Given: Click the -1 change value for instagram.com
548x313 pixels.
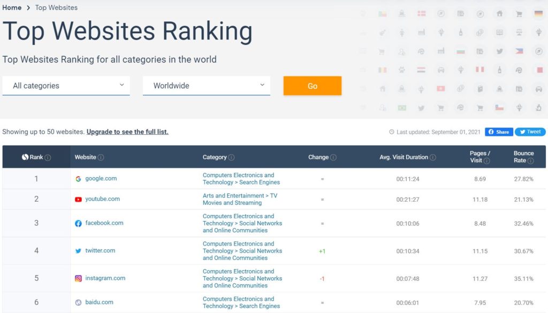Looking at the screenshot, I should click(x=322, y=279).
